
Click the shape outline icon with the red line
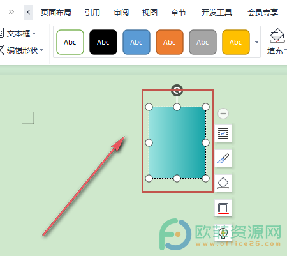[223, 208]
